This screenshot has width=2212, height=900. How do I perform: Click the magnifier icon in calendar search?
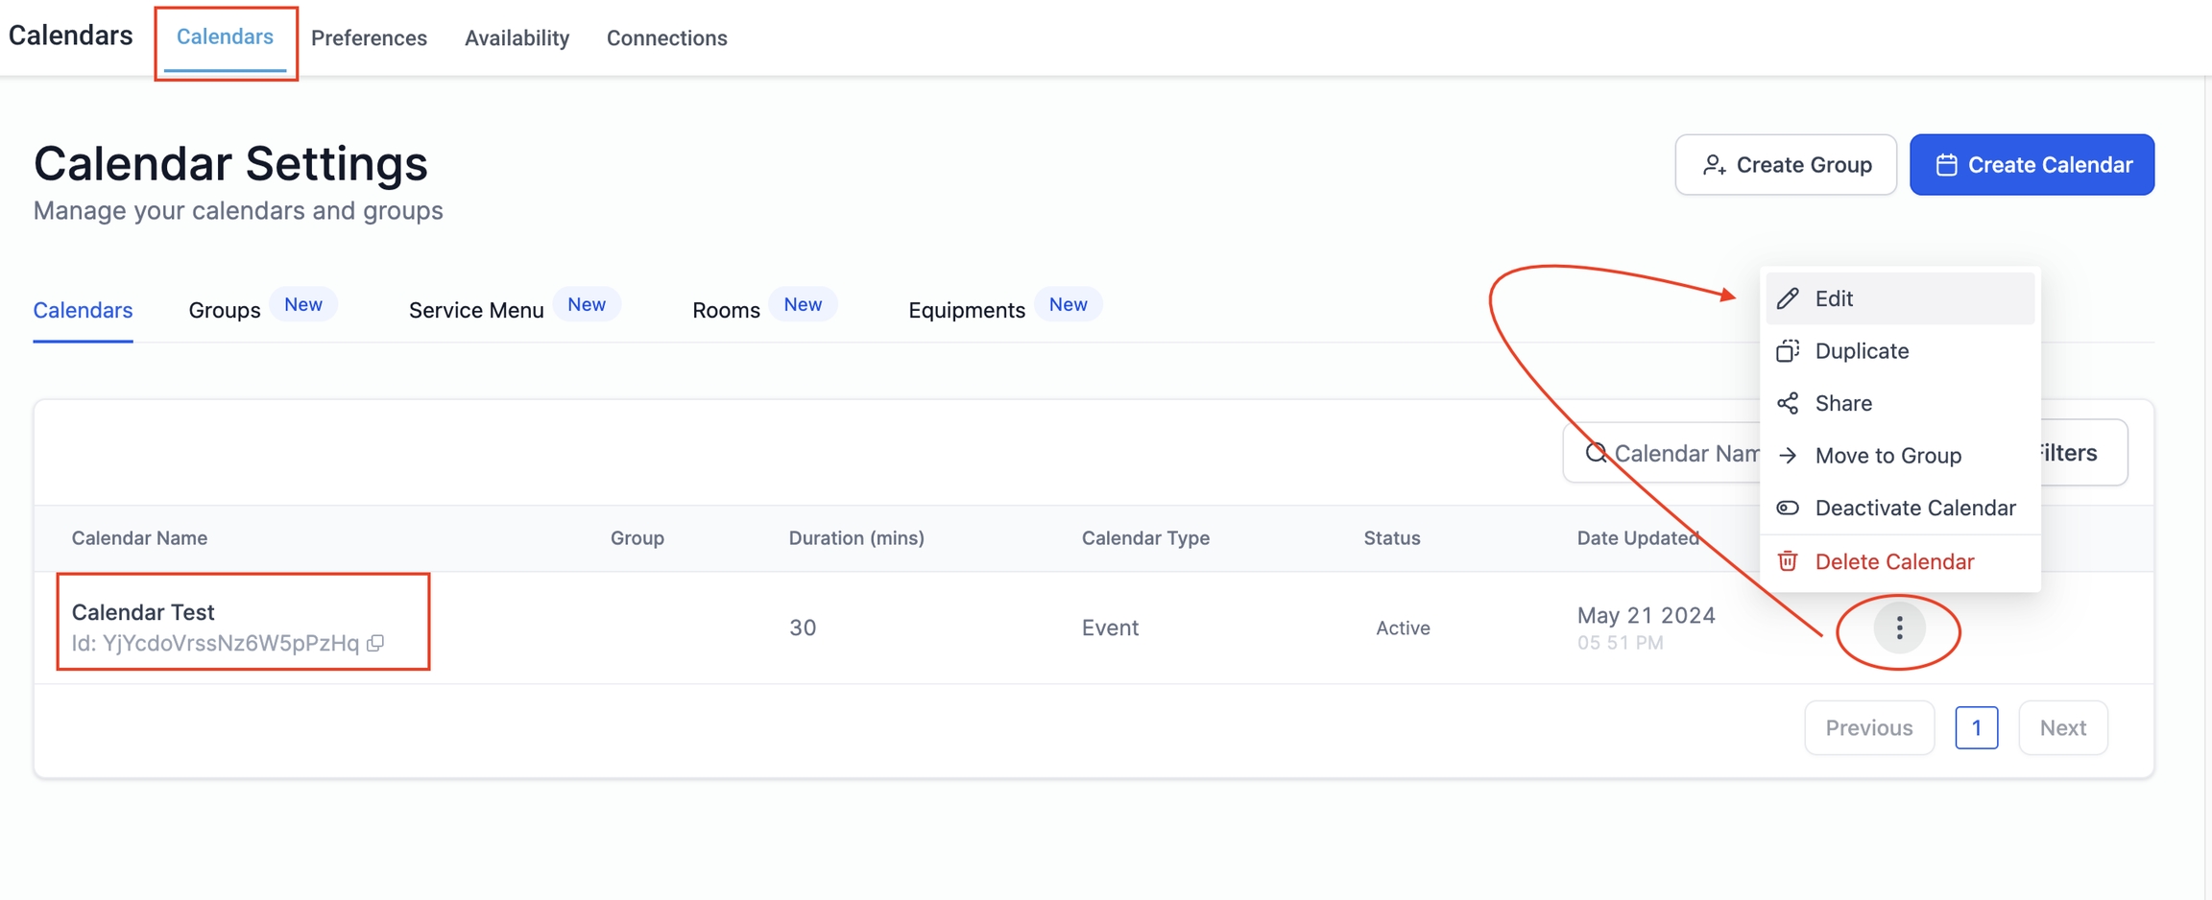point(1596,453)
